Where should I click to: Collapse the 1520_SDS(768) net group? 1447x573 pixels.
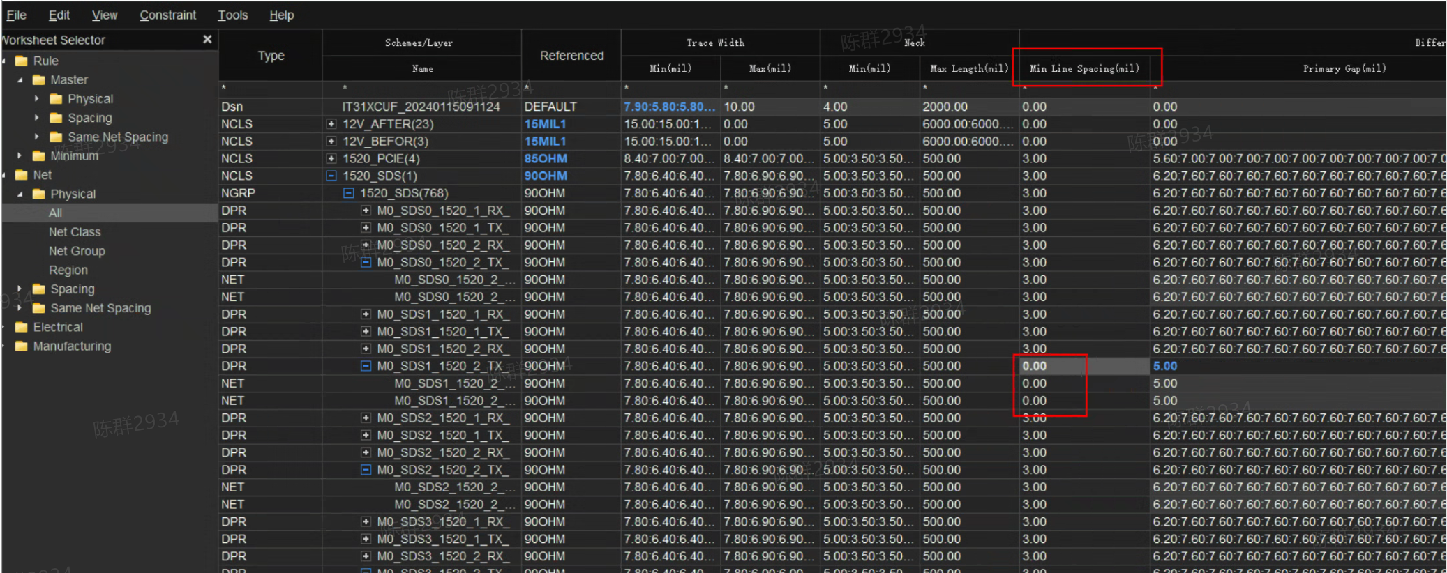[x=348, y=193]
